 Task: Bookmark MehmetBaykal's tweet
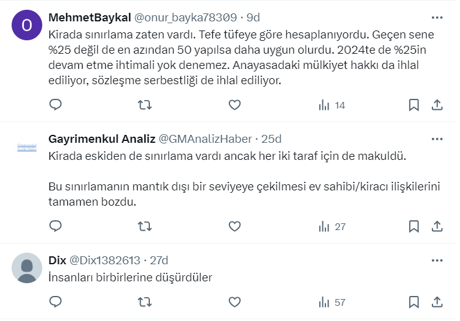[x=414, y=105]
